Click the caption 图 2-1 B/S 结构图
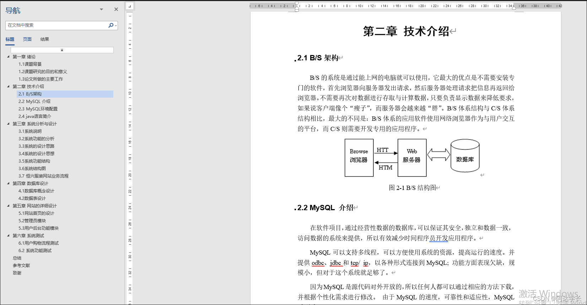 [412, 188]
